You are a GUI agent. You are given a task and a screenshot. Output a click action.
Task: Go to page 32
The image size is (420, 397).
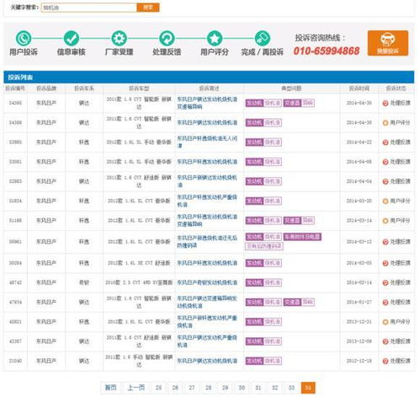click(x=275, y=388)
